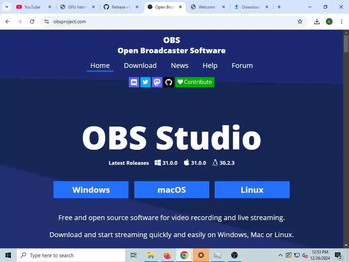Close the Download tab

point(267,7)
